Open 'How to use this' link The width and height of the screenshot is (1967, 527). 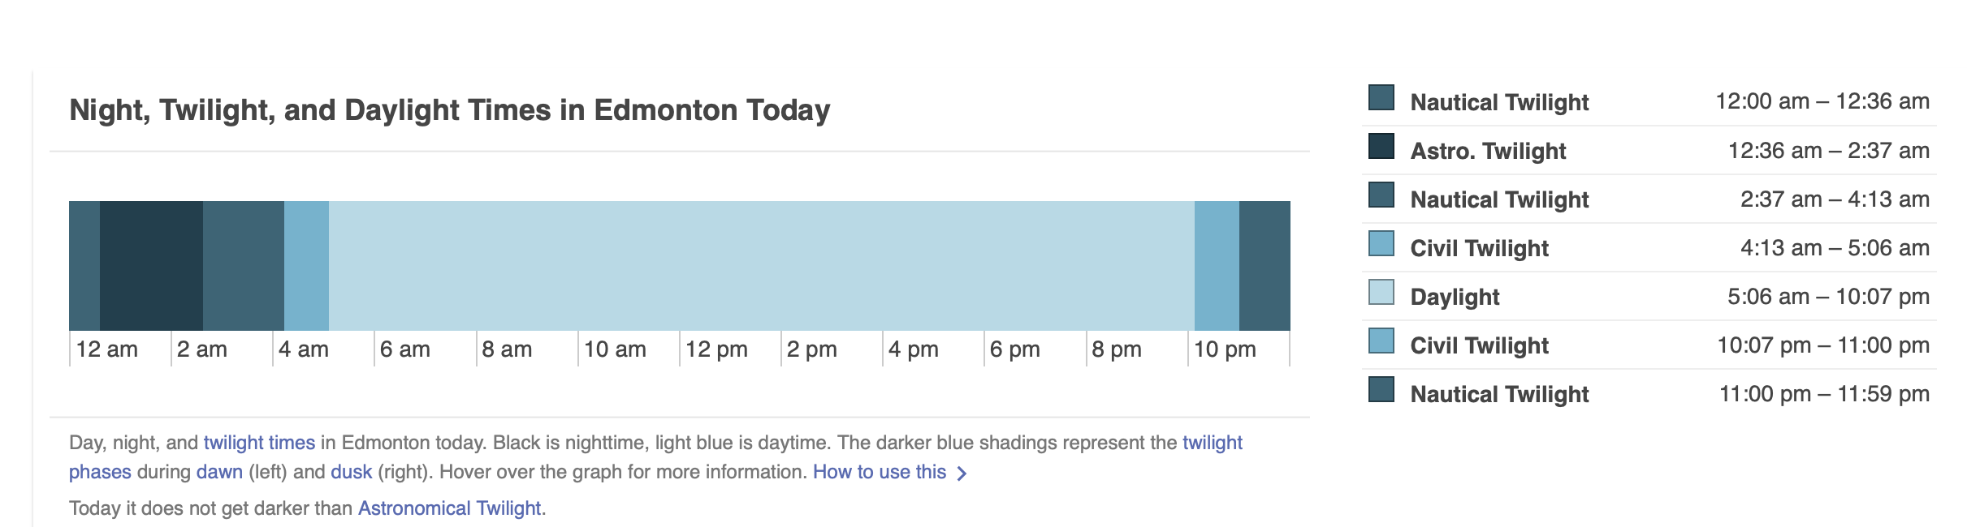[880, 472]
